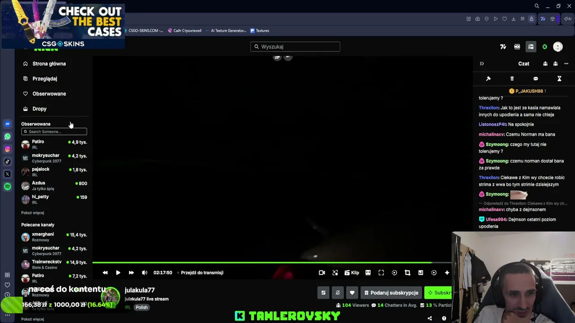The width and height of the screenshot is (575, 323).
Task: Click the Search Someone field in sidebar
Action: click(x=54, y=131)
